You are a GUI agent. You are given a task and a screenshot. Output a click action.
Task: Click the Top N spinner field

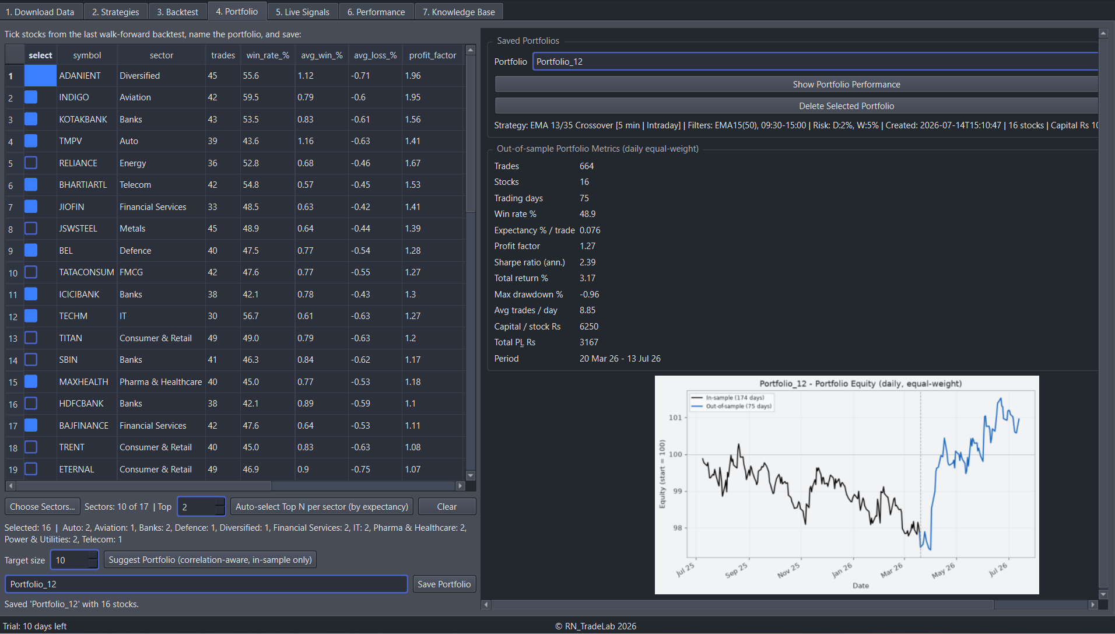pos(201,507)
